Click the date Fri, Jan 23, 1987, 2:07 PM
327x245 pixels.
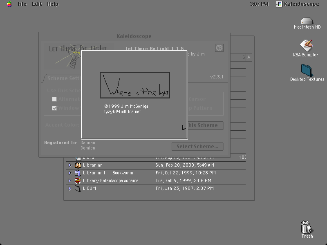tap(185, 188)
